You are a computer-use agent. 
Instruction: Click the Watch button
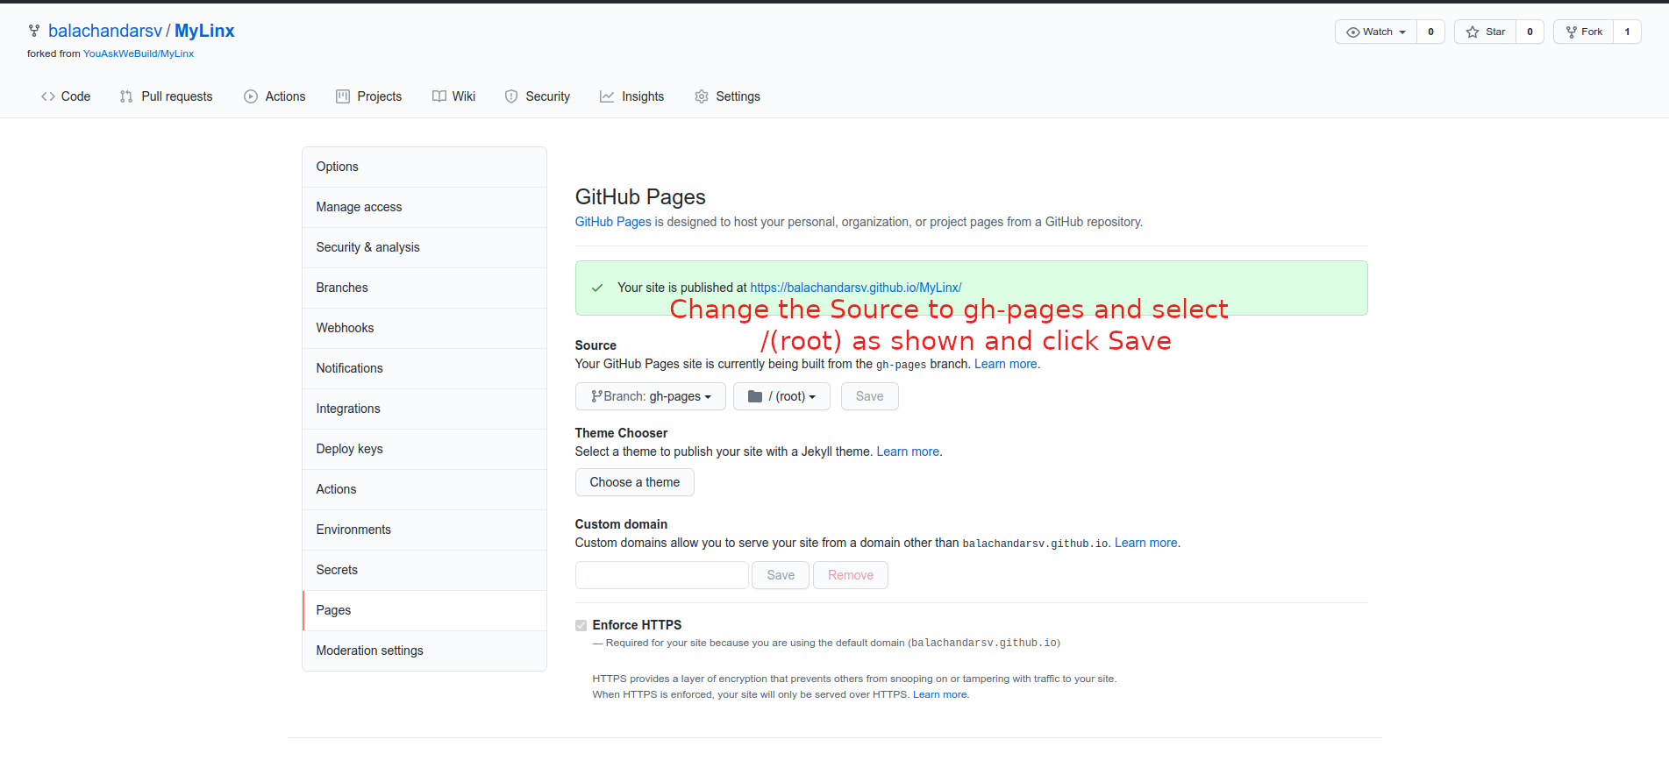(x=1376, y=32)
